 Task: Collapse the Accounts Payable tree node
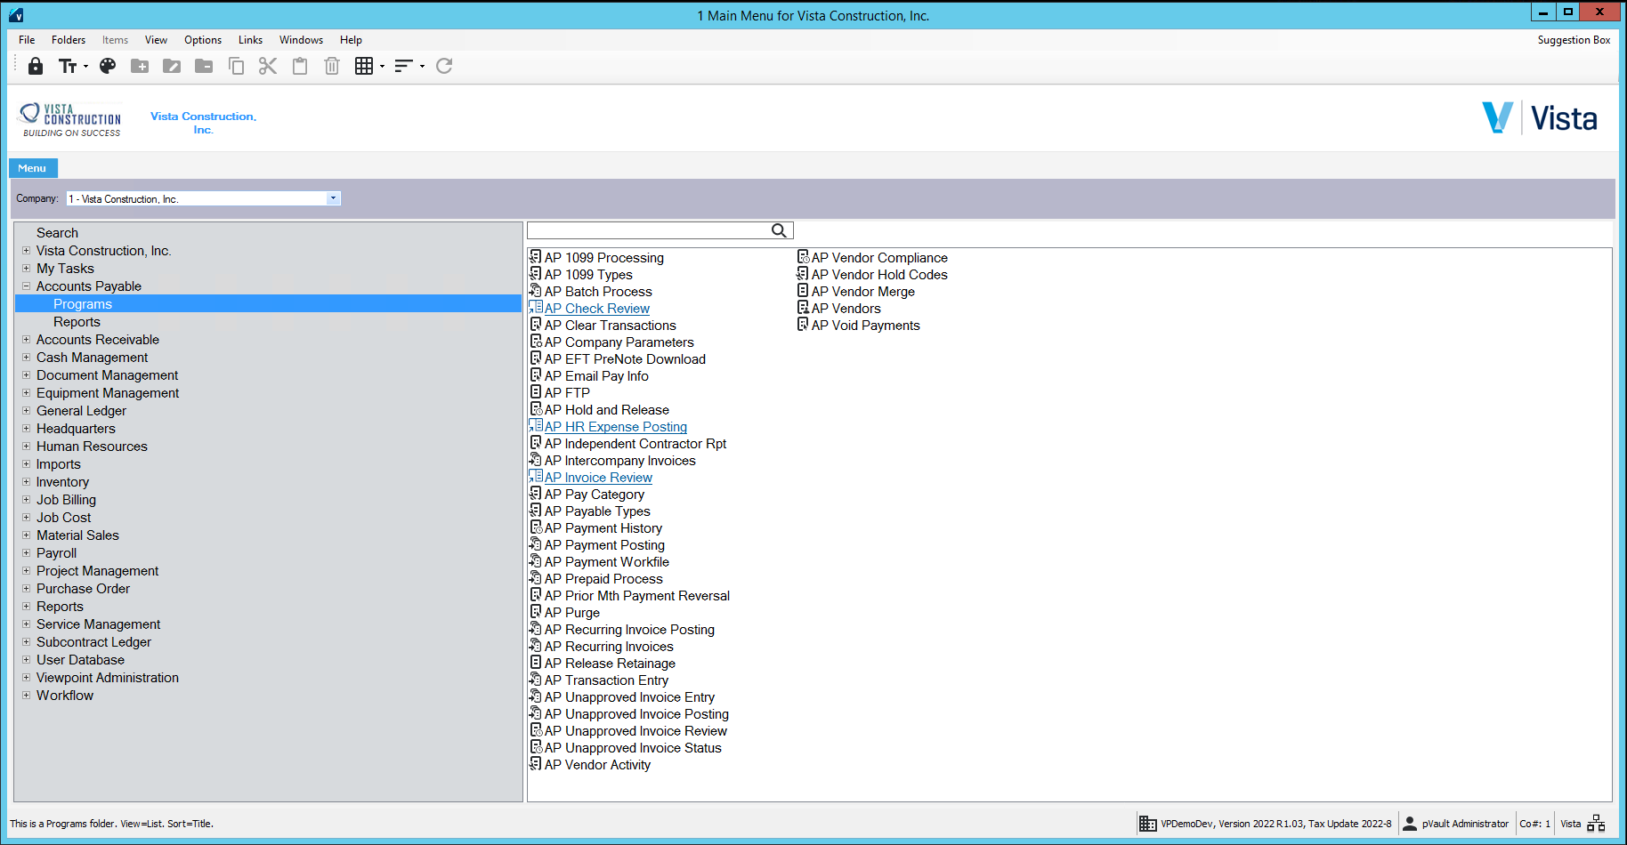26,286
